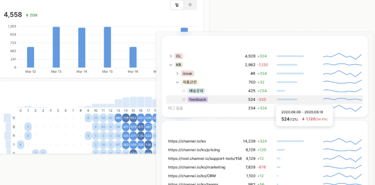The image size is (375, 185).
Task: Click the green 209 increase indicator
Action: click(x=32, y=15)
